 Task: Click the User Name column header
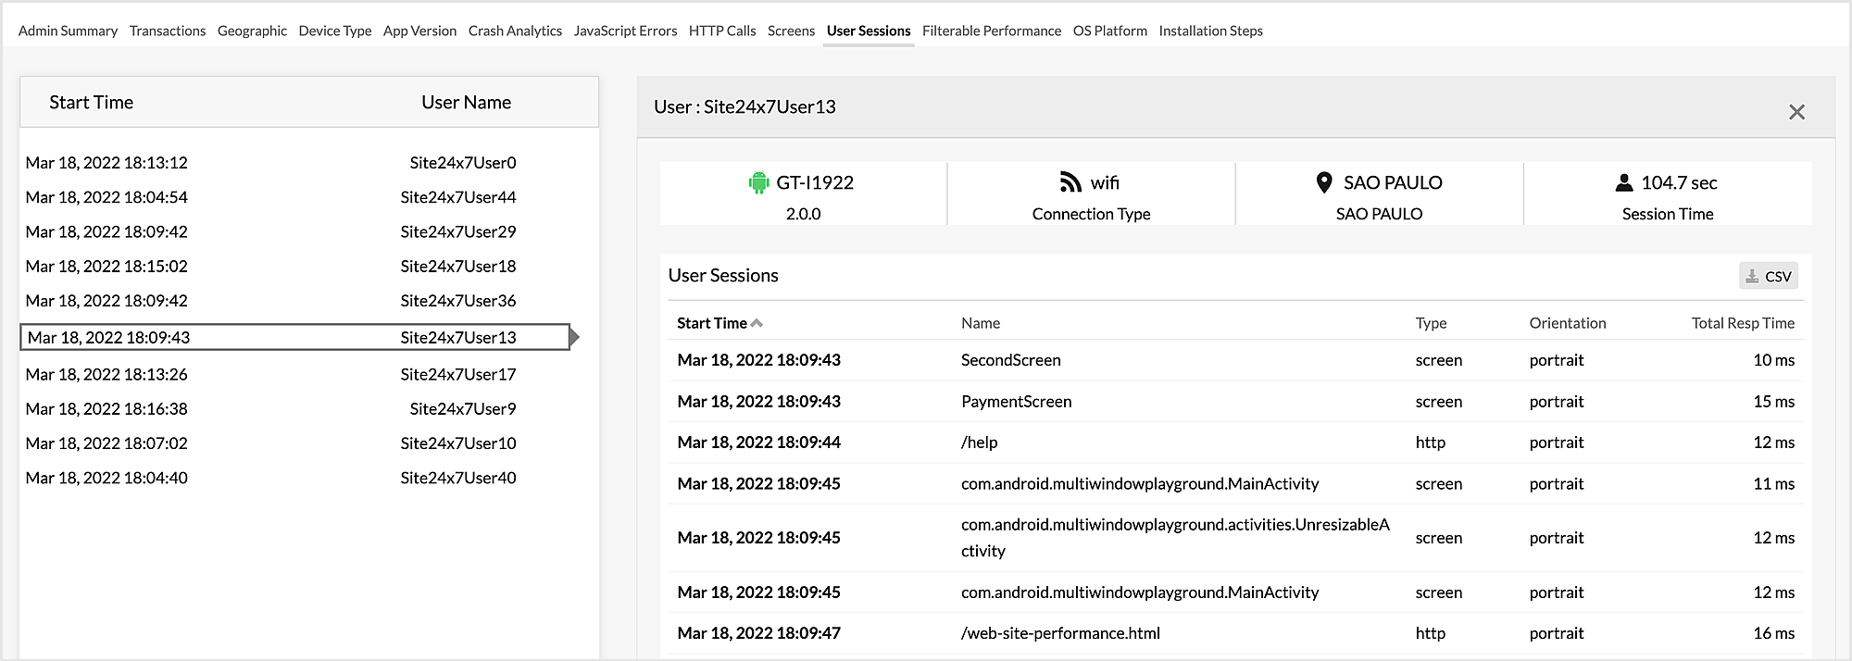pos(466,103)
